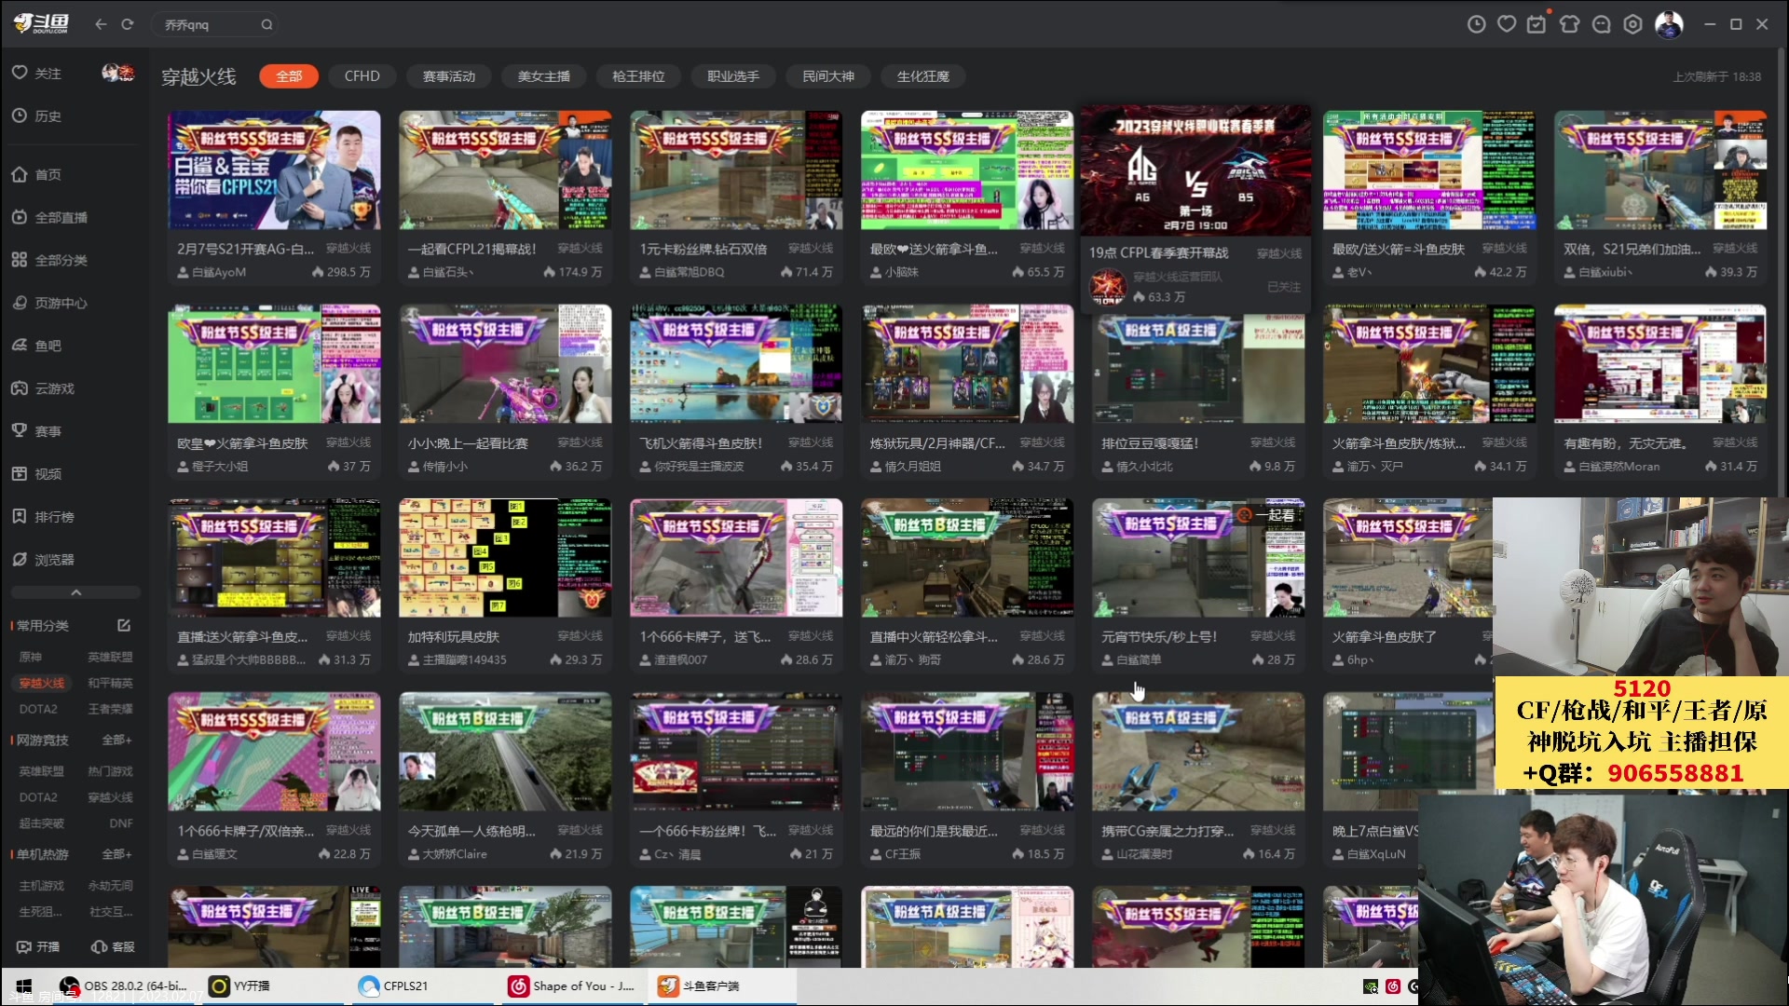The height and width of the screenshot is (1006, 1789).
Task: Open stream thumbnail by 白鲨AyoM
Action: pyautogui.click(x=274, y=170)
